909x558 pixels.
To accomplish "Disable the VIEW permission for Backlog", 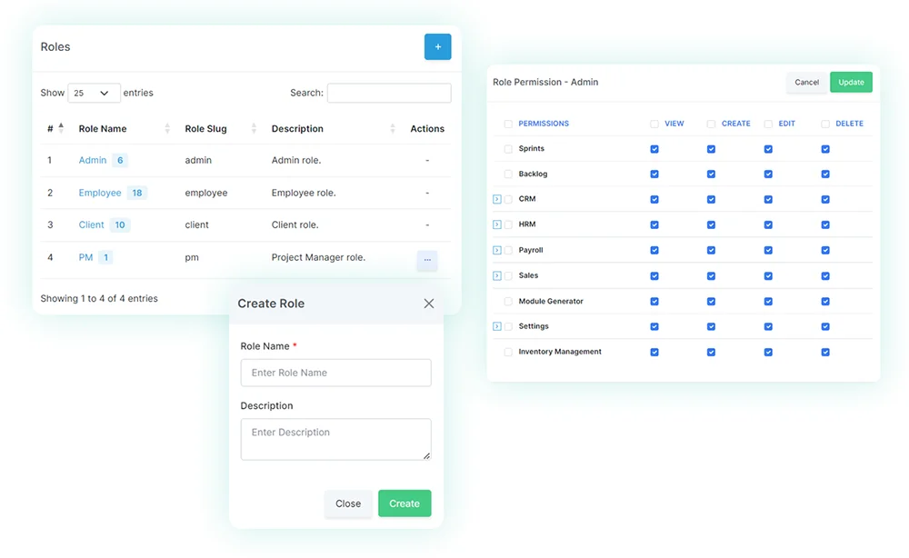I will 654,174.
